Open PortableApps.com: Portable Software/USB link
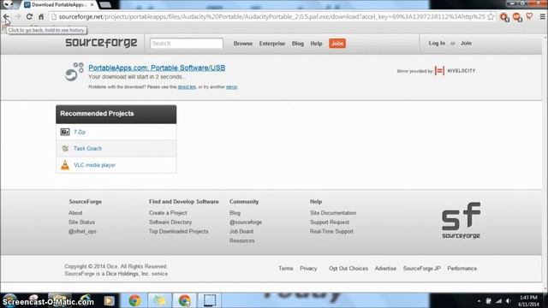Screen dimensions: 548x308 click(x=157, y=68)
